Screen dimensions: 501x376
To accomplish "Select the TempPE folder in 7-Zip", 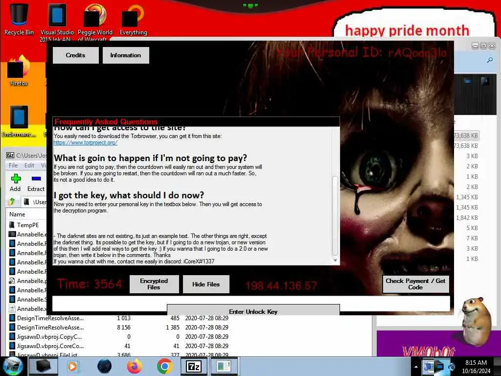I will pos(27,225).
